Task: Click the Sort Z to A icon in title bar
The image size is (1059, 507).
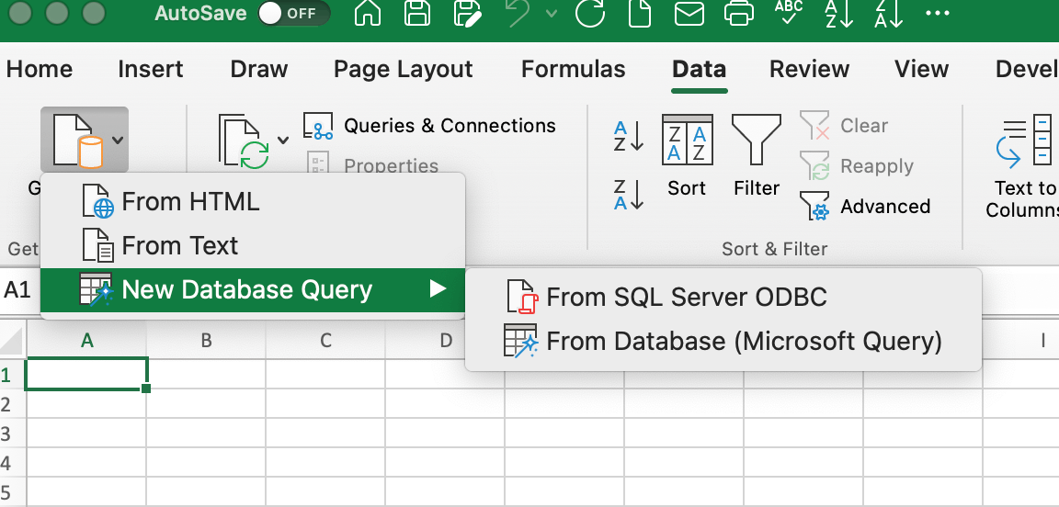Action: 888,14
